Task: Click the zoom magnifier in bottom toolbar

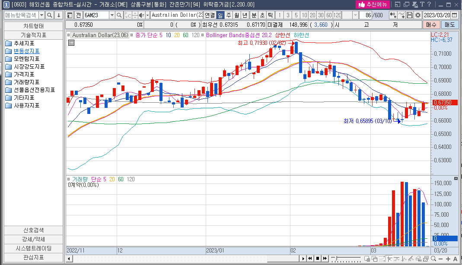Action: (x=433, y=259)
